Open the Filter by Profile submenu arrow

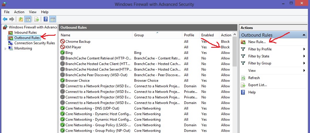click(304, 49)
